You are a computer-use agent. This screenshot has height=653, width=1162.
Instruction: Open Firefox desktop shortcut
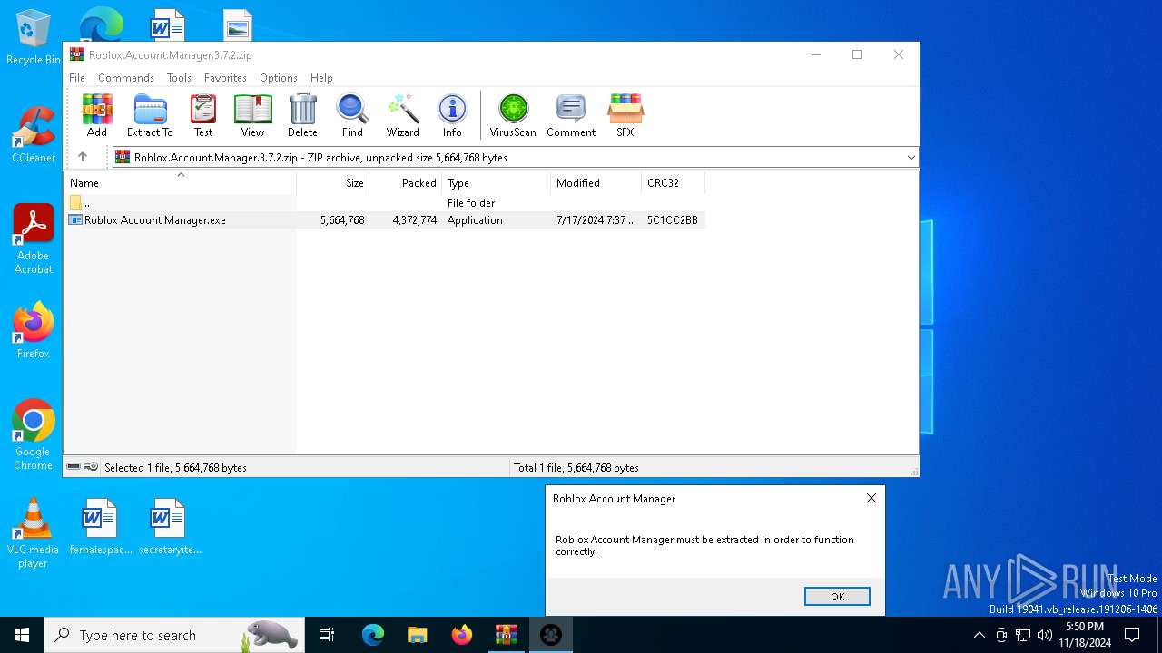(x=33, y=331)
